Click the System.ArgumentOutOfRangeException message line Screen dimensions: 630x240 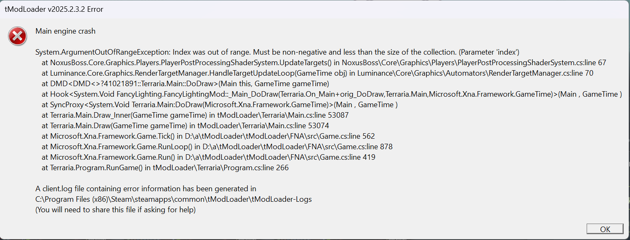[277, 53]
